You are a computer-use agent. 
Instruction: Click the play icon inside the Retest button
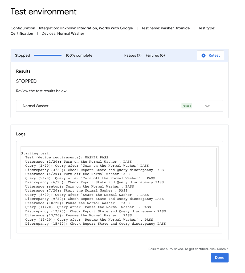point(204,55)
